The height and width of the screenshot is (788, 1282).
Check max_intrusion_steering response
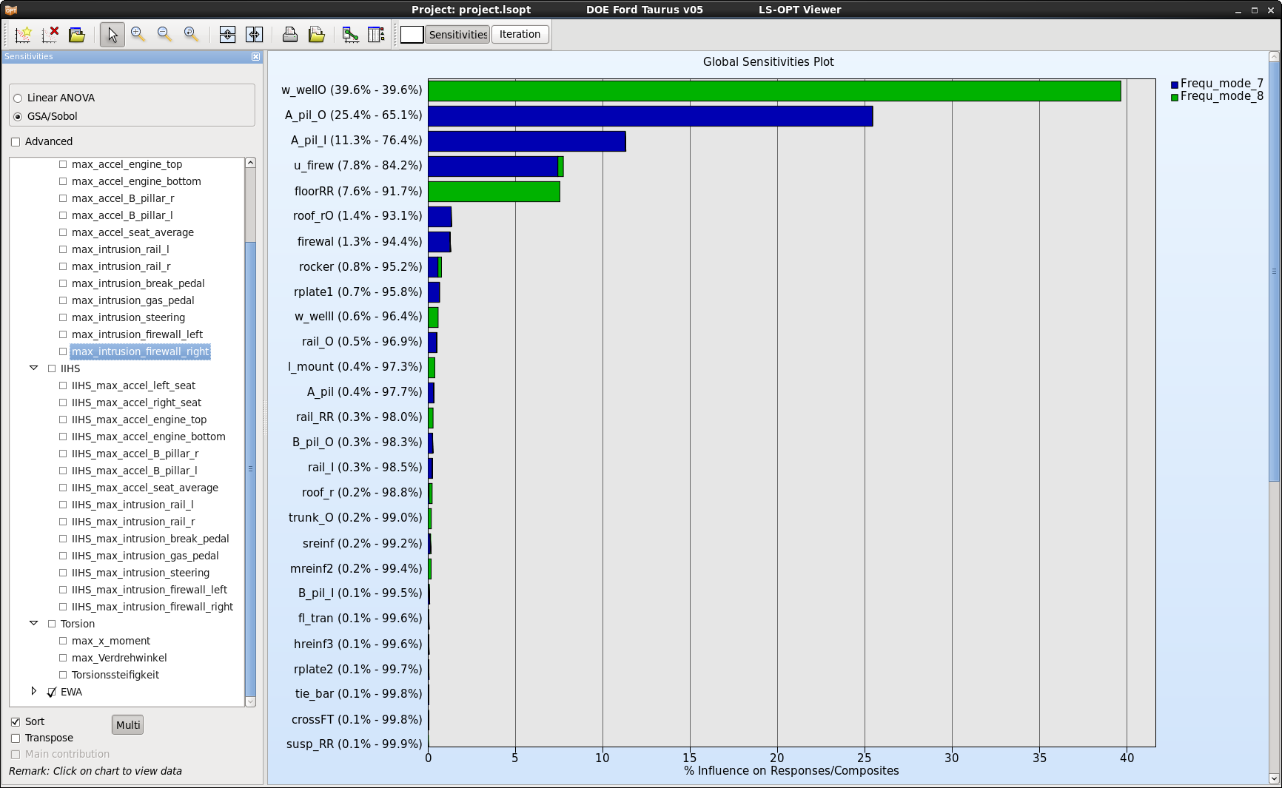[63, 317]
